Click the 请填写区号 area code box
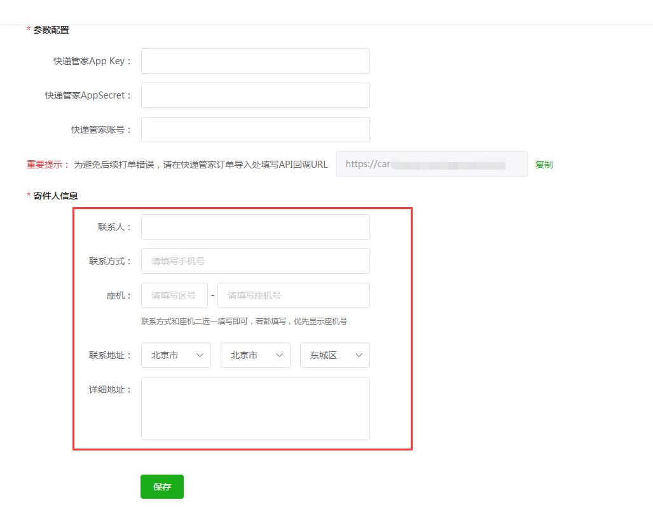 click(x=174, y=295)
